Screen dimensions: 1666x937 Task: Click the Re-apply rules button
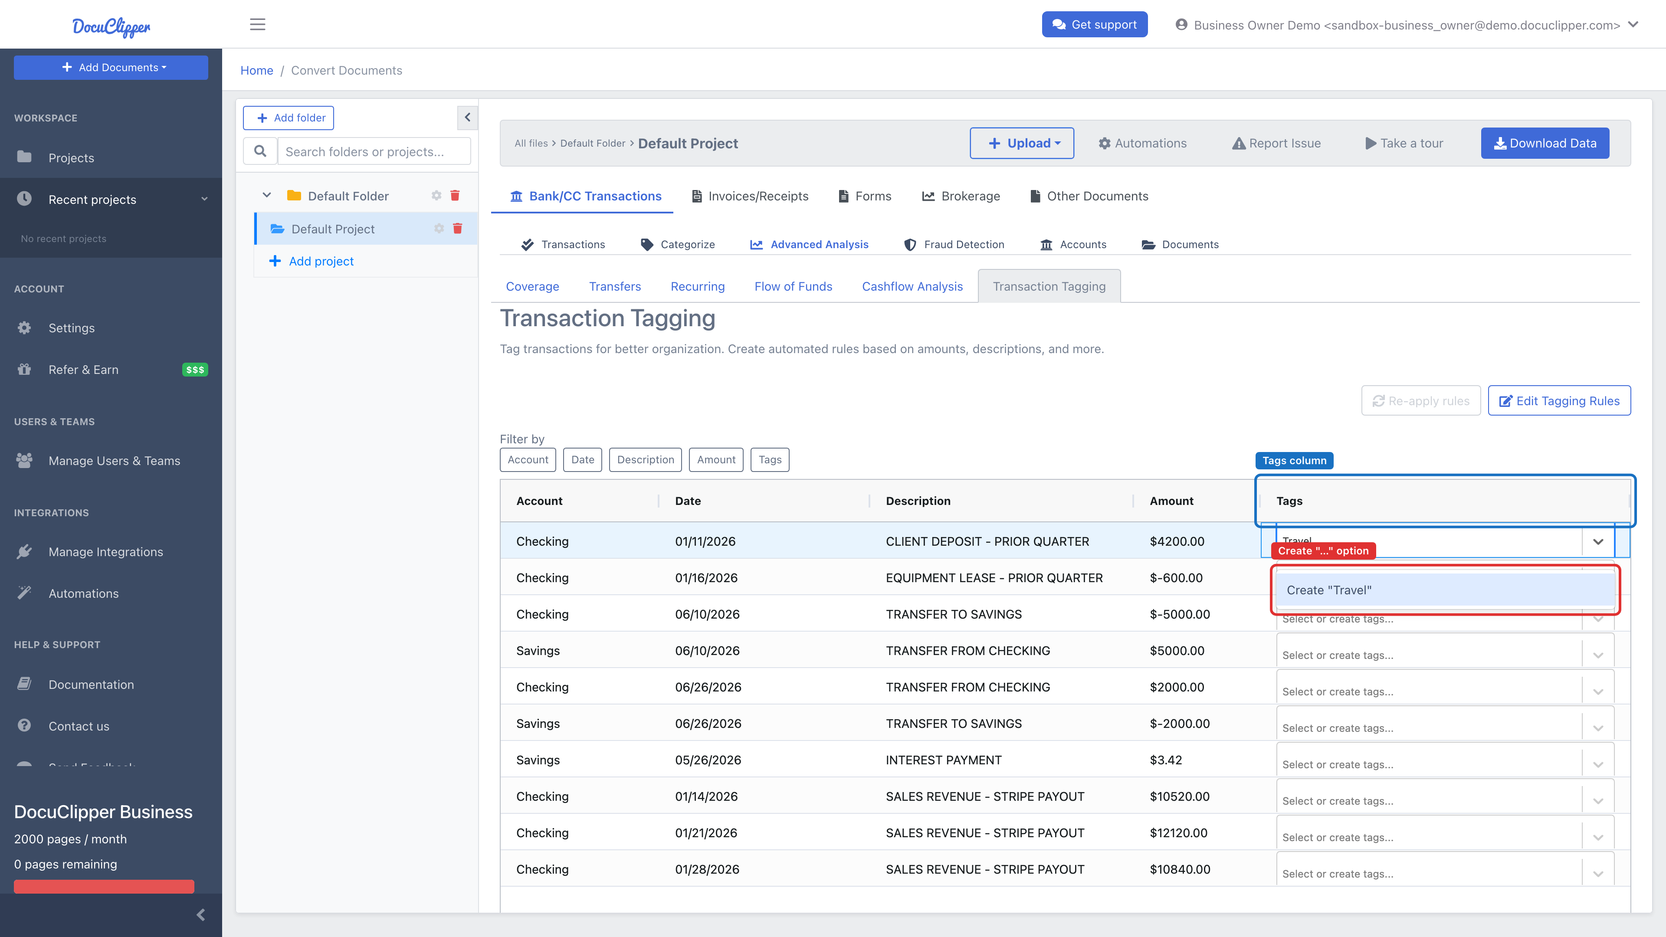[x=1420, y=400]
